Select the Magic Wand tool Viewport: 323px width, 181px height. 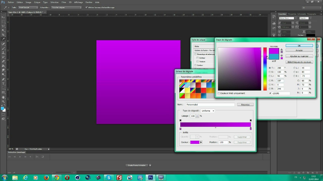3,30
